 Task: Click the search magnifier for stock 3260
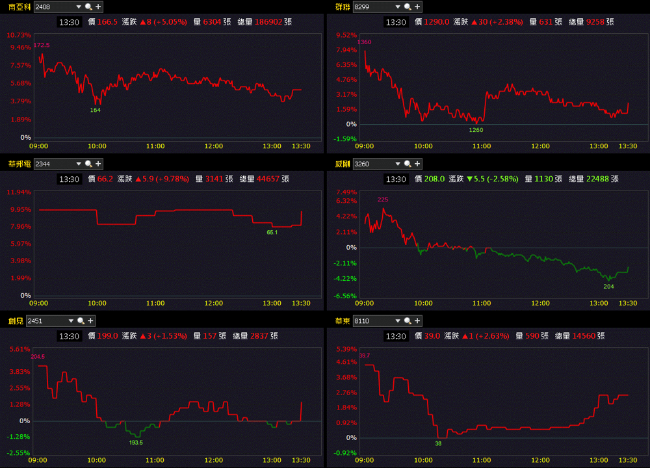[x=408, y=164]
